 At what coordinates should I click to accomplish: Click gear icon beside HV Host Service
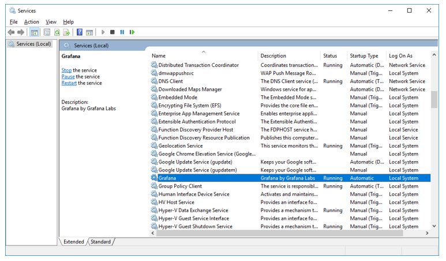154,202
